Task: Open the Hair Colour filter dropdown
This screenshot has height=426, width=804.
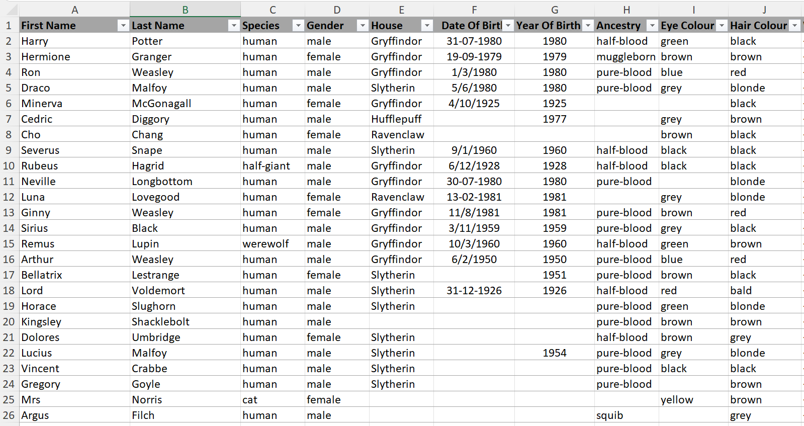Action: click(794, 26)
